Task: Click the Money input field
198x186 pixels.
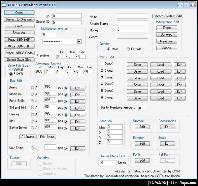Action: pyautogui.click(x=132, y=29)
